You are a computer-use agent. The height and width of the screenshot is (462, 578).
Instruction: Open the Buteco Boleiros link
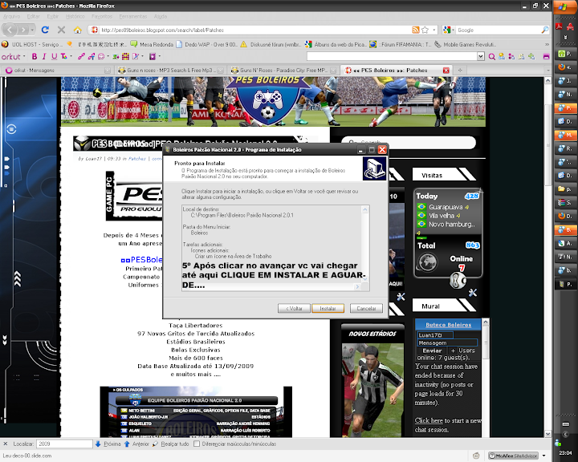pos(448,325)
